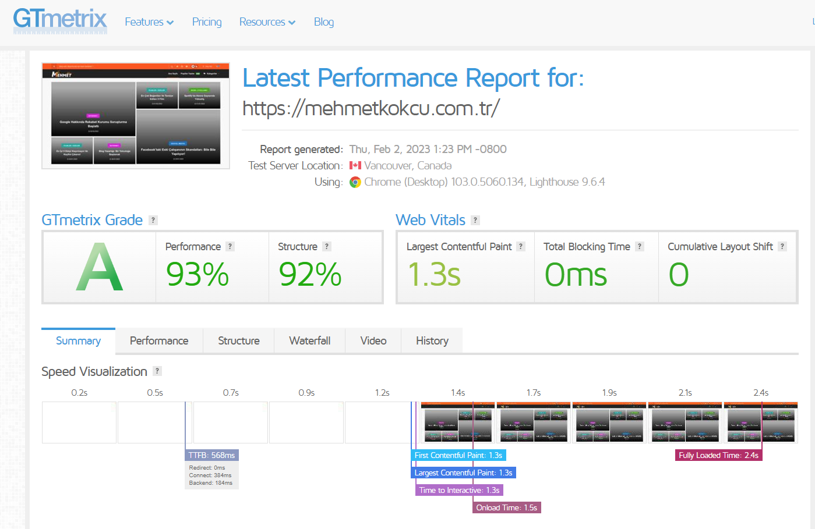Click the Vancouver, Canada location text
This screenshot has height=529, width=815.
click(408, 165)
